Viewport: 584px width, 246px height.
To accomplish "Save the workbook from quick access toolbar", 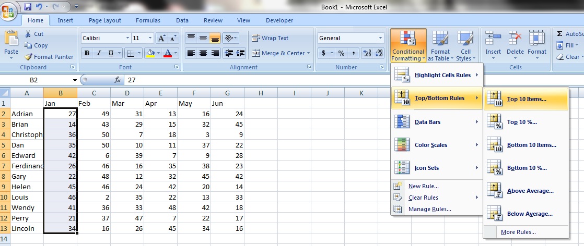I will (x=27, y=7).
